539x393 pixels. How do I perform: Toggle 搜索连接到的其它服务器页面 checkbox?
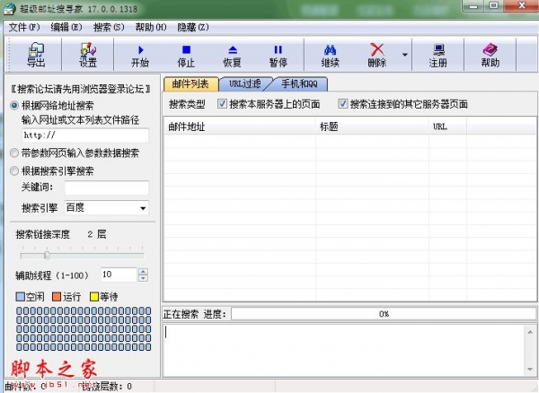point(343,104)
